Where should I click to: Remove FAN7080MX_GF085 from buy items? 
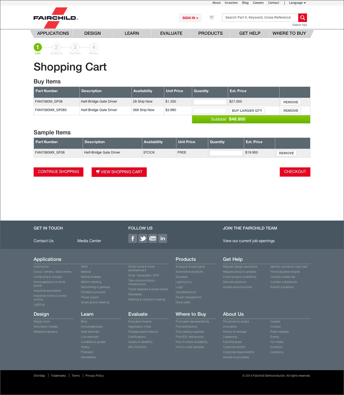[x=291, y=110]
